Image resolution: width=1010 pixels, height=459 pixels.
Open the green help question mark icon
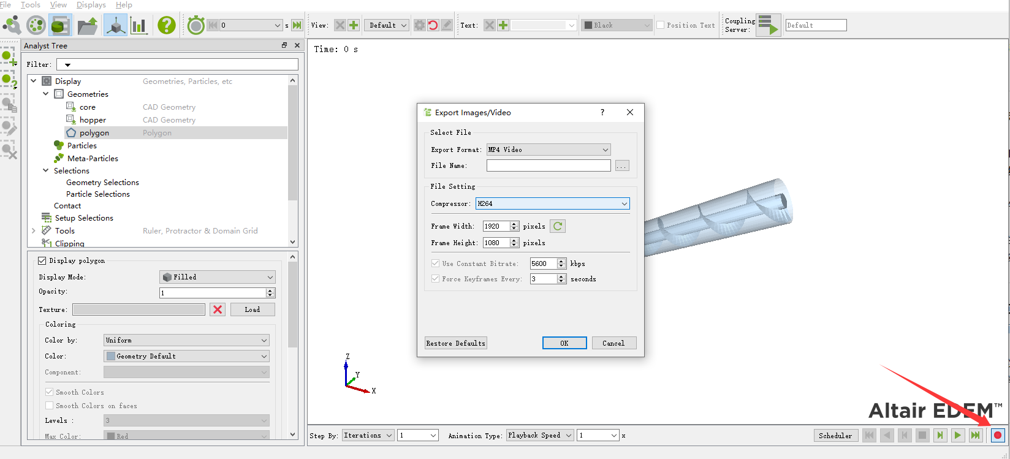166,25
